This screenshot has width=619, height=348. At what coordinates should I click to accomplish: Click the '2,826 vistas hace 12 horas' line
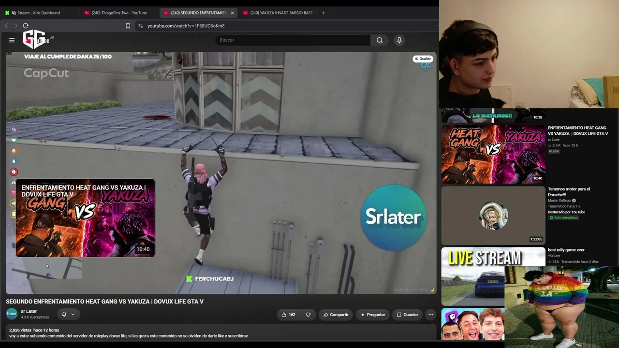coord(34,330)
